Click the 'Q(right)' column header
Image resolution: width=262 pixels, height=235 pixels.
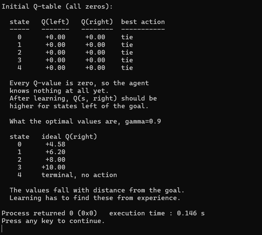click(97, 22)
